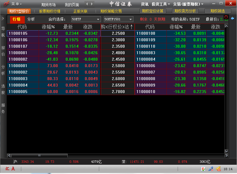
Task: Click the previous page arrow in title bar
Action: point(87,4)
